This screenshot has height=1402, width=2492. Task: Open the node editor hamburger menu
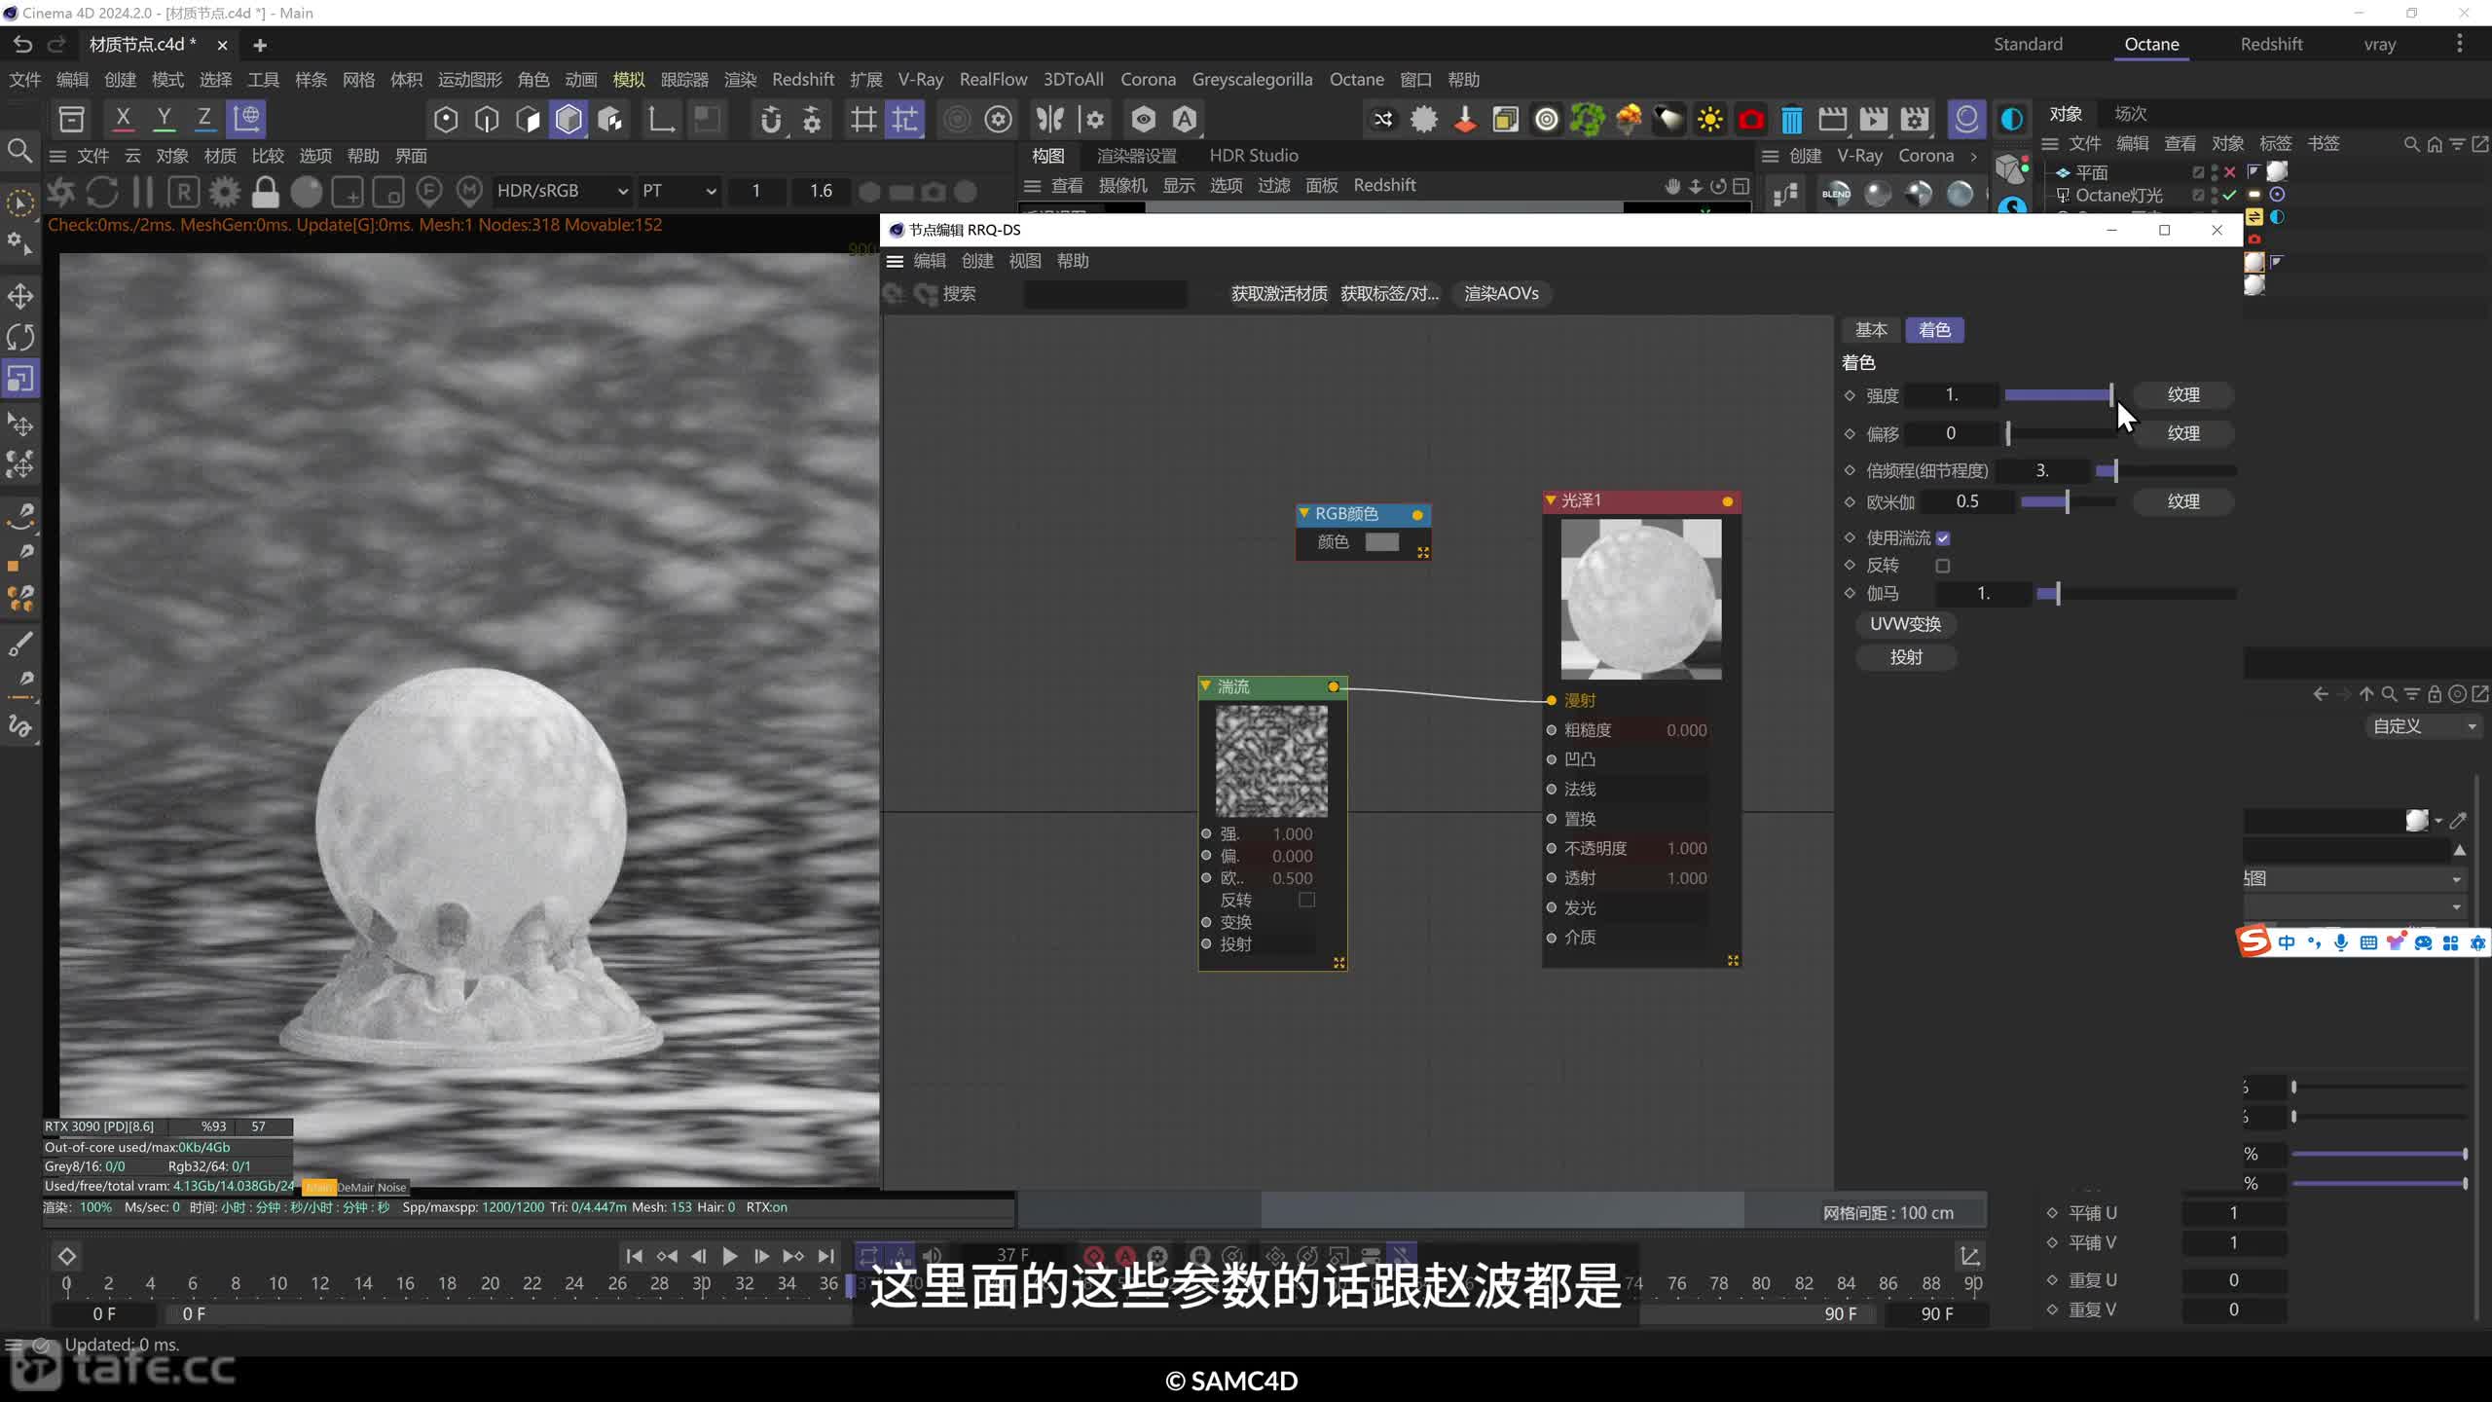(x=895, y=261)
